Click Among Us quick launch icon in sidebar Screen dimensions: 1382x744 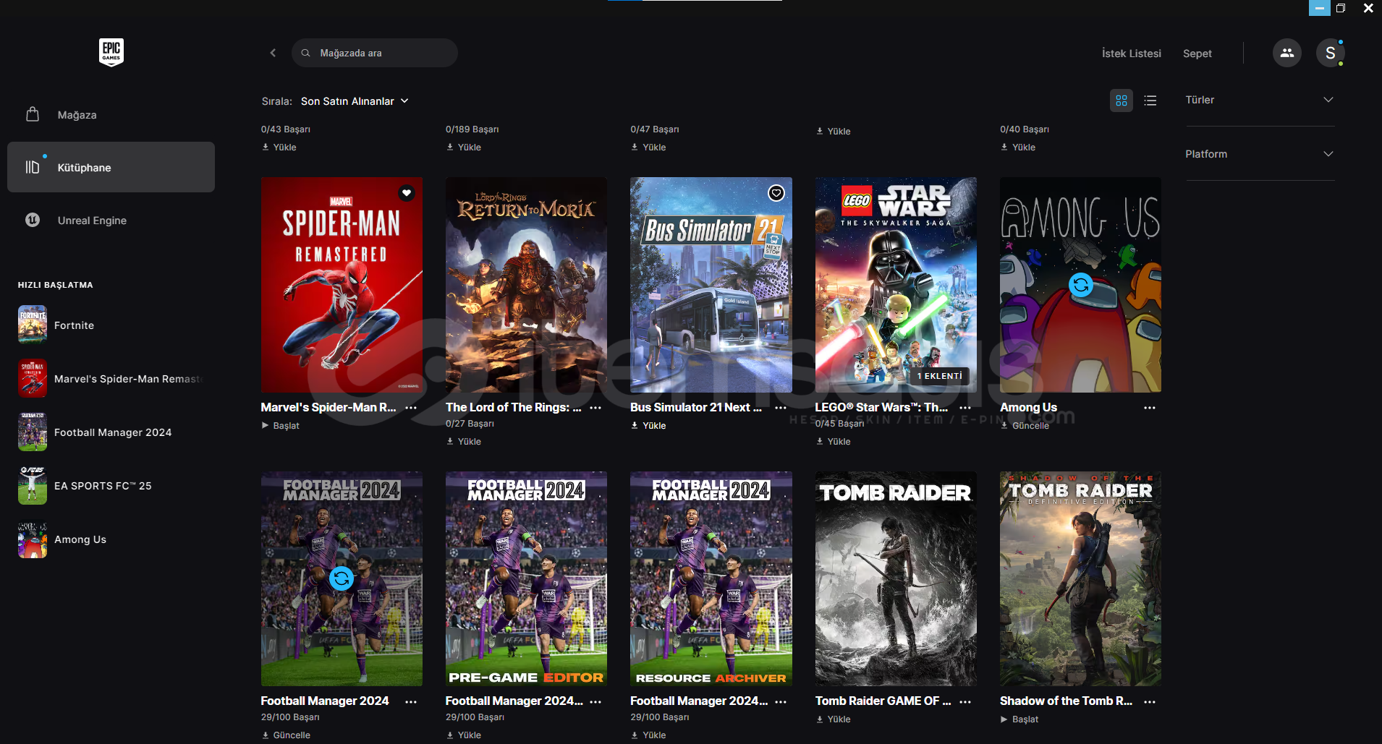[33, 539]
